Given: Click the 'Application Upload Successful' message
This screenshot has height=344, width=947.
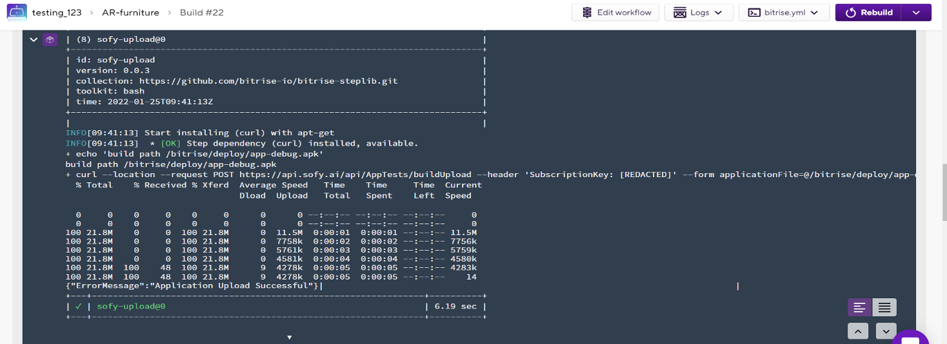Looking at the screenshot, I should coord(234,286).
